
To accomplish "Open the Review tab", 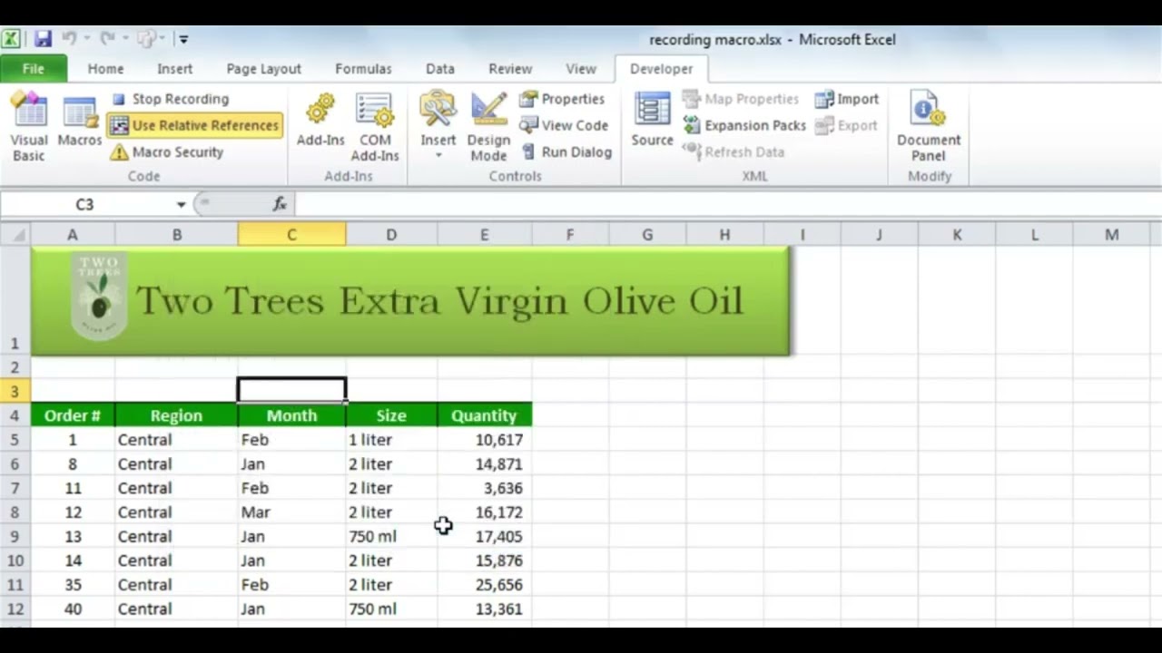I will (x=510, y=69).
